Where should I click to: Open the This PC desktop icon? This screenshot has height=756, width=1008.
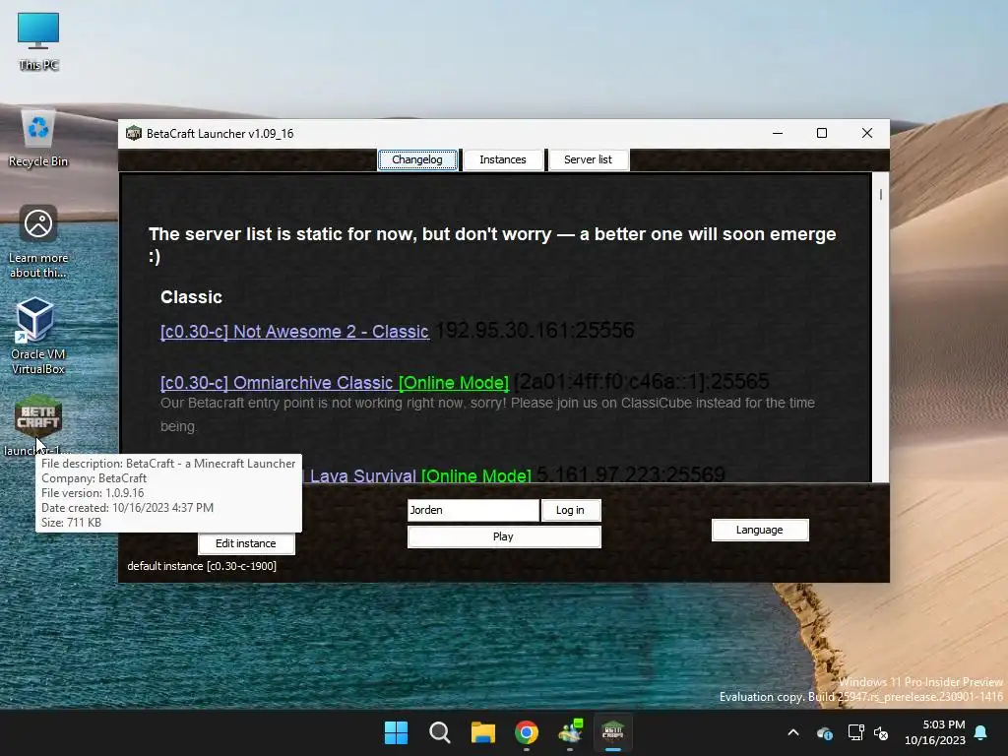(x=38, y=40)
